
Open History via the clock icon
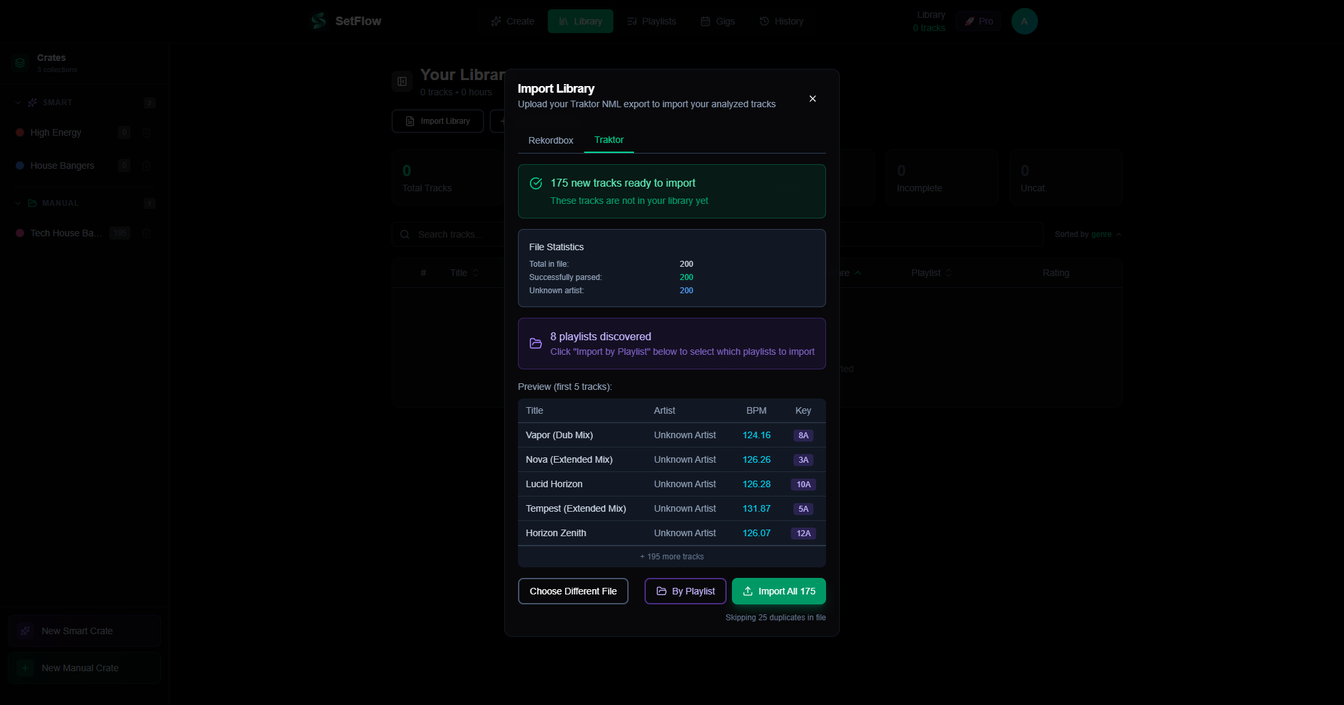coord(763,21)
